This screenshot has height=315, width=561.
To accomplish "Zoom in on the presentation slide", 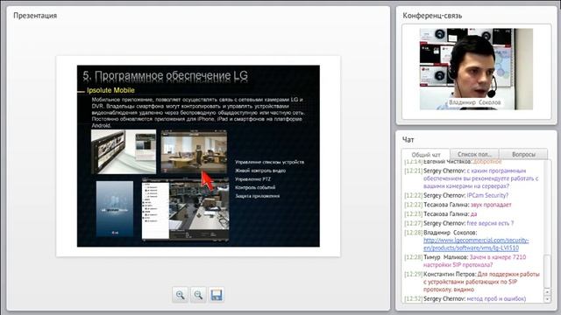I will tap(180, 295).
